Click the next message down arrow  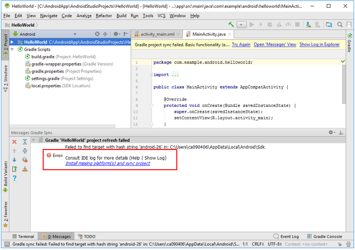pos(14,160)
